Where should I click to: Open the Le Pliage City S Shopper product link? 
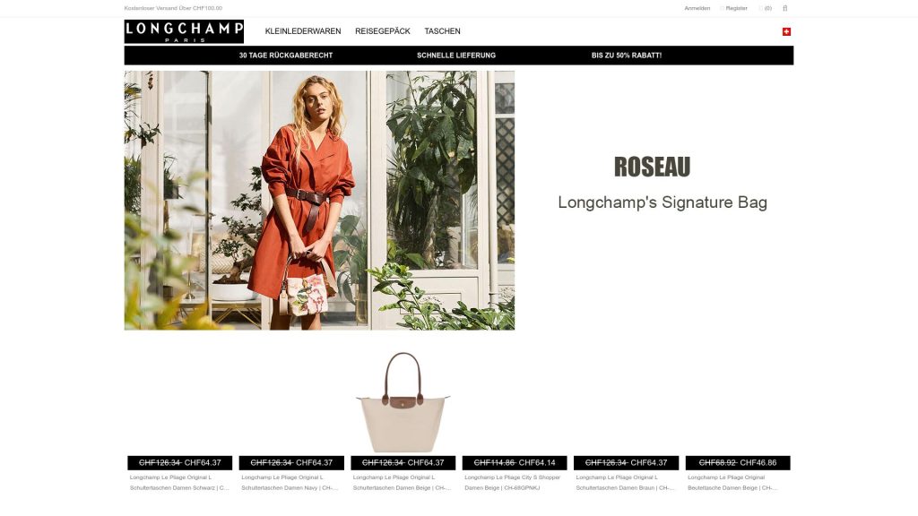point(512,483)
